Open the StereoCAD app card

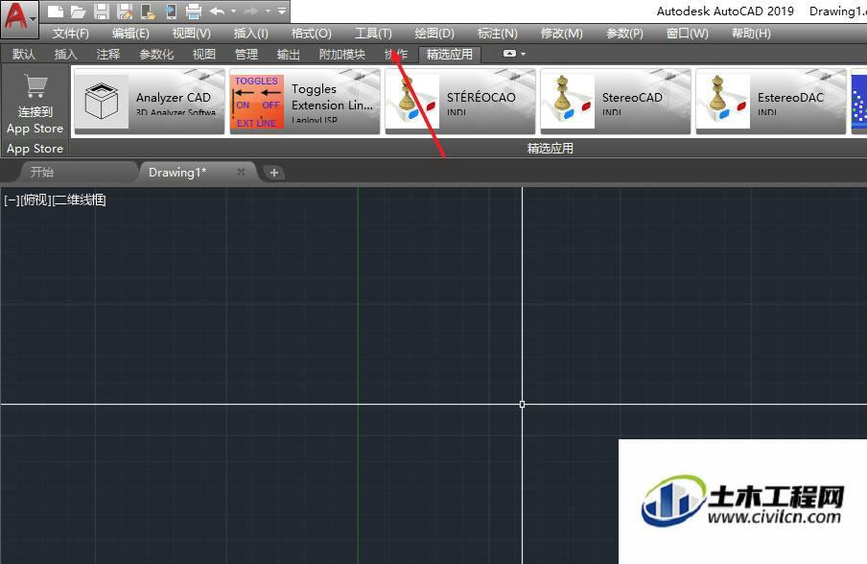click(616, 101)
